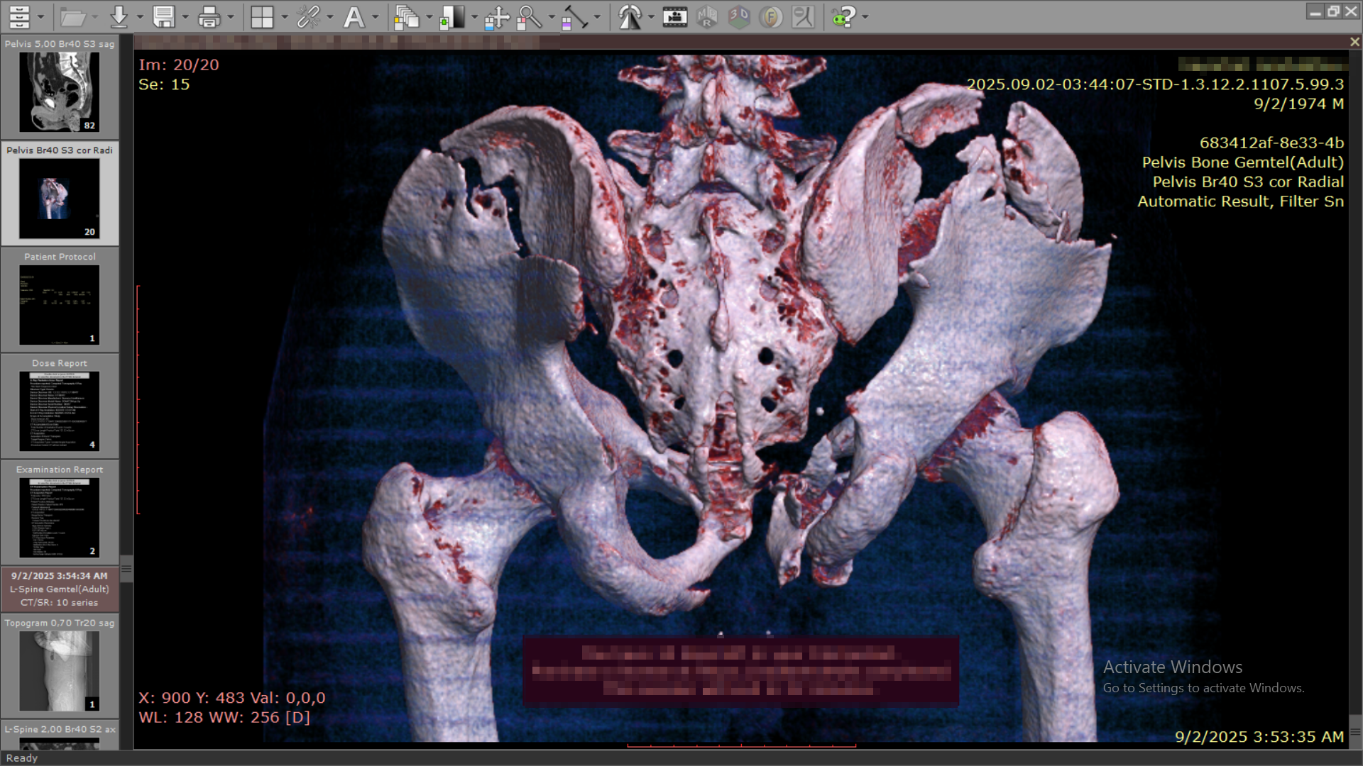Click the image fusion F icon
The width and height of the screenshot is (1363, 766).
click(771, 16)
